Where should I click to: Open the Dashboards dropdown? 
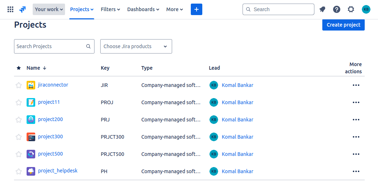[x=143, y=9]
